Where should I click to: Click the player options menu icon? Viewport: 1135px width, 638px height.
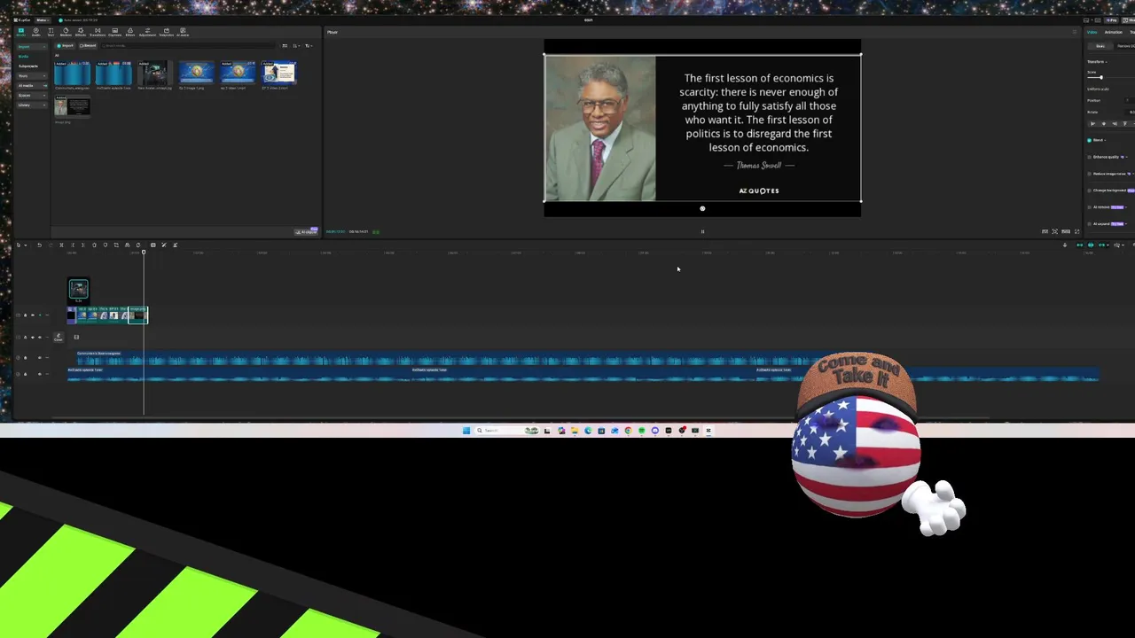click(x=1075, y=32)
